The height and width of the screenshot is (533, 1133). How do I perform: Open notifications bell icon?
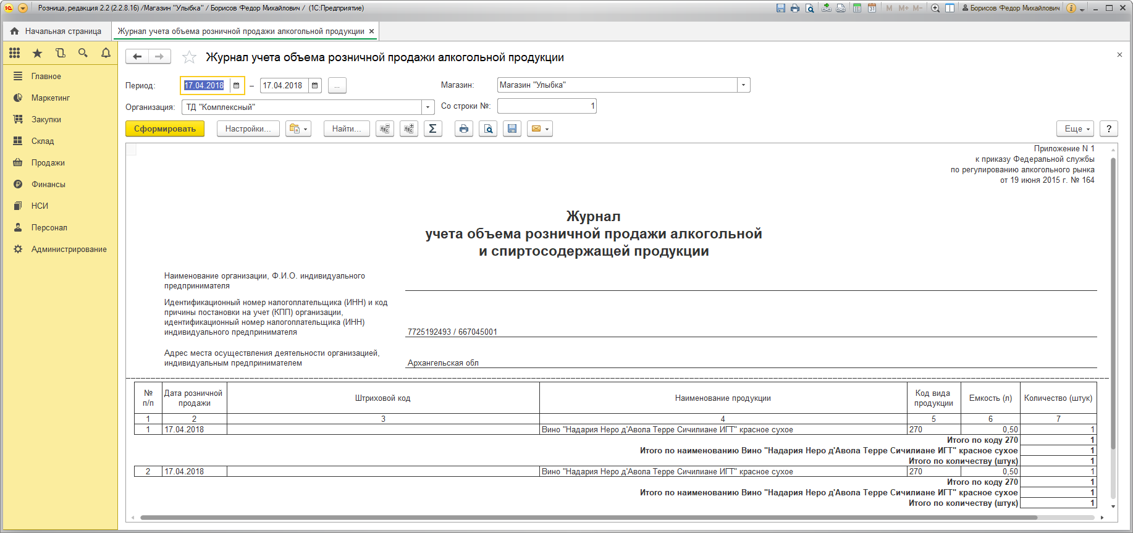[x=106, y=53]
